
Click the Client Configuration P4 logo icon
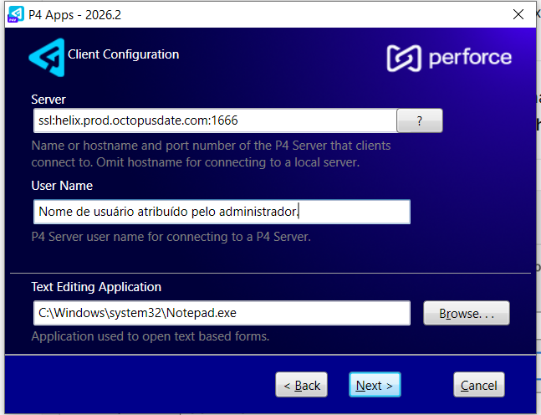click(48, 57)
